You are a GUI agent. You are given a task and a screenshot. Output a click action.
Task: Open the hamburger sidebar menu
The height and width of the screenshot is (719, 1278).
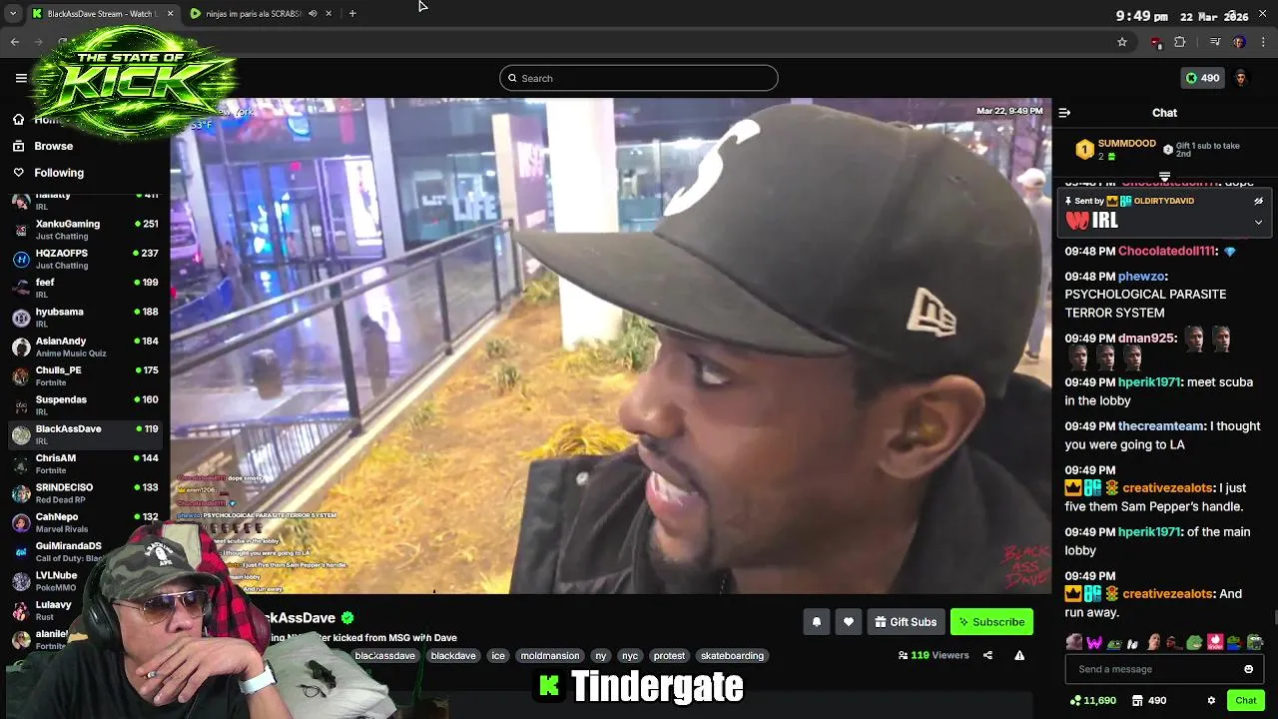[21, 78]
